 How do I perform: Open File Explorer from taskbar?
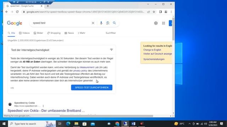tap(76, 124)
